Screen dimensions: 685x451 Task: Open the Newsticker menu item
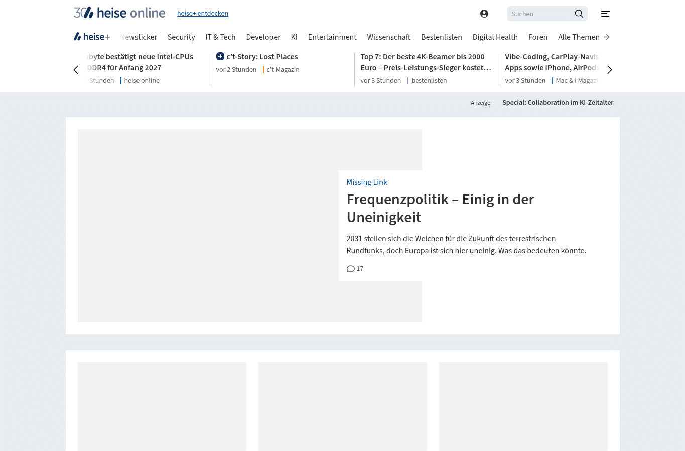(139, 37)
